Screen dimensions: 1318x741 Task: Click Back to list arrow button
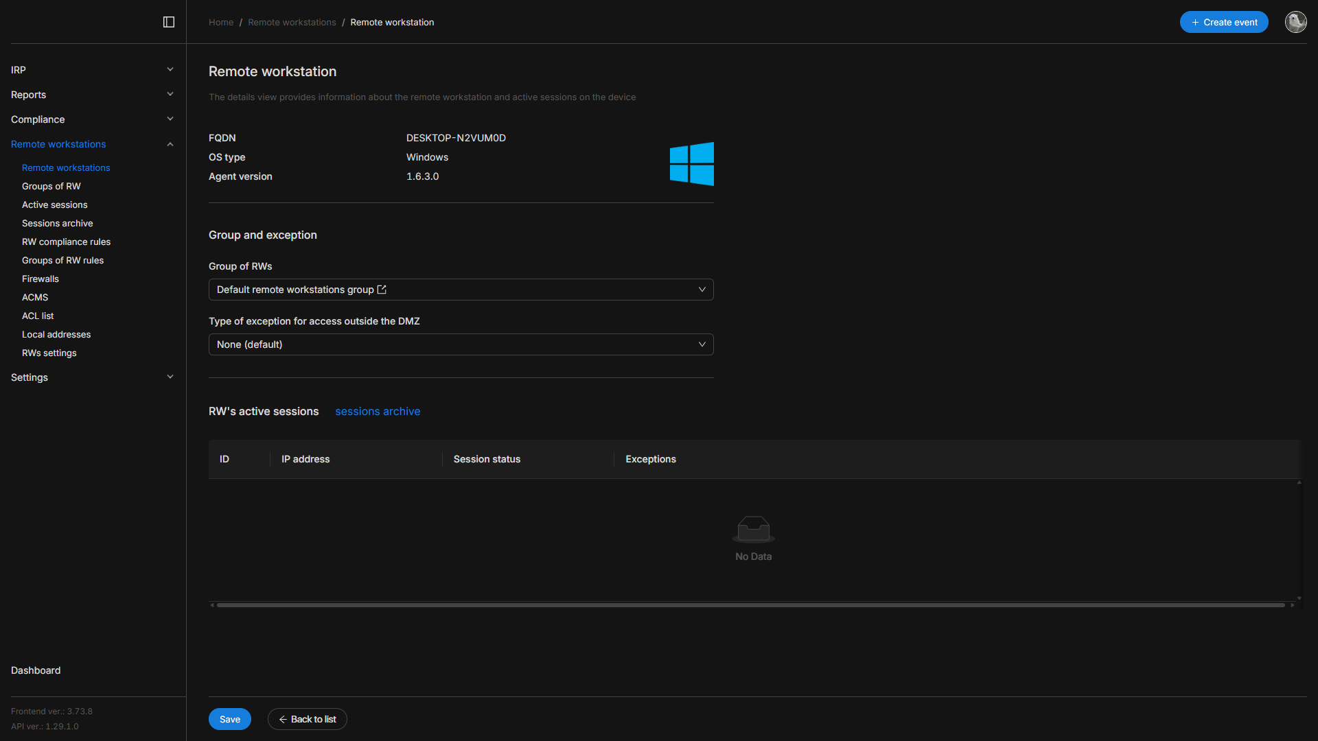[307, 719]
